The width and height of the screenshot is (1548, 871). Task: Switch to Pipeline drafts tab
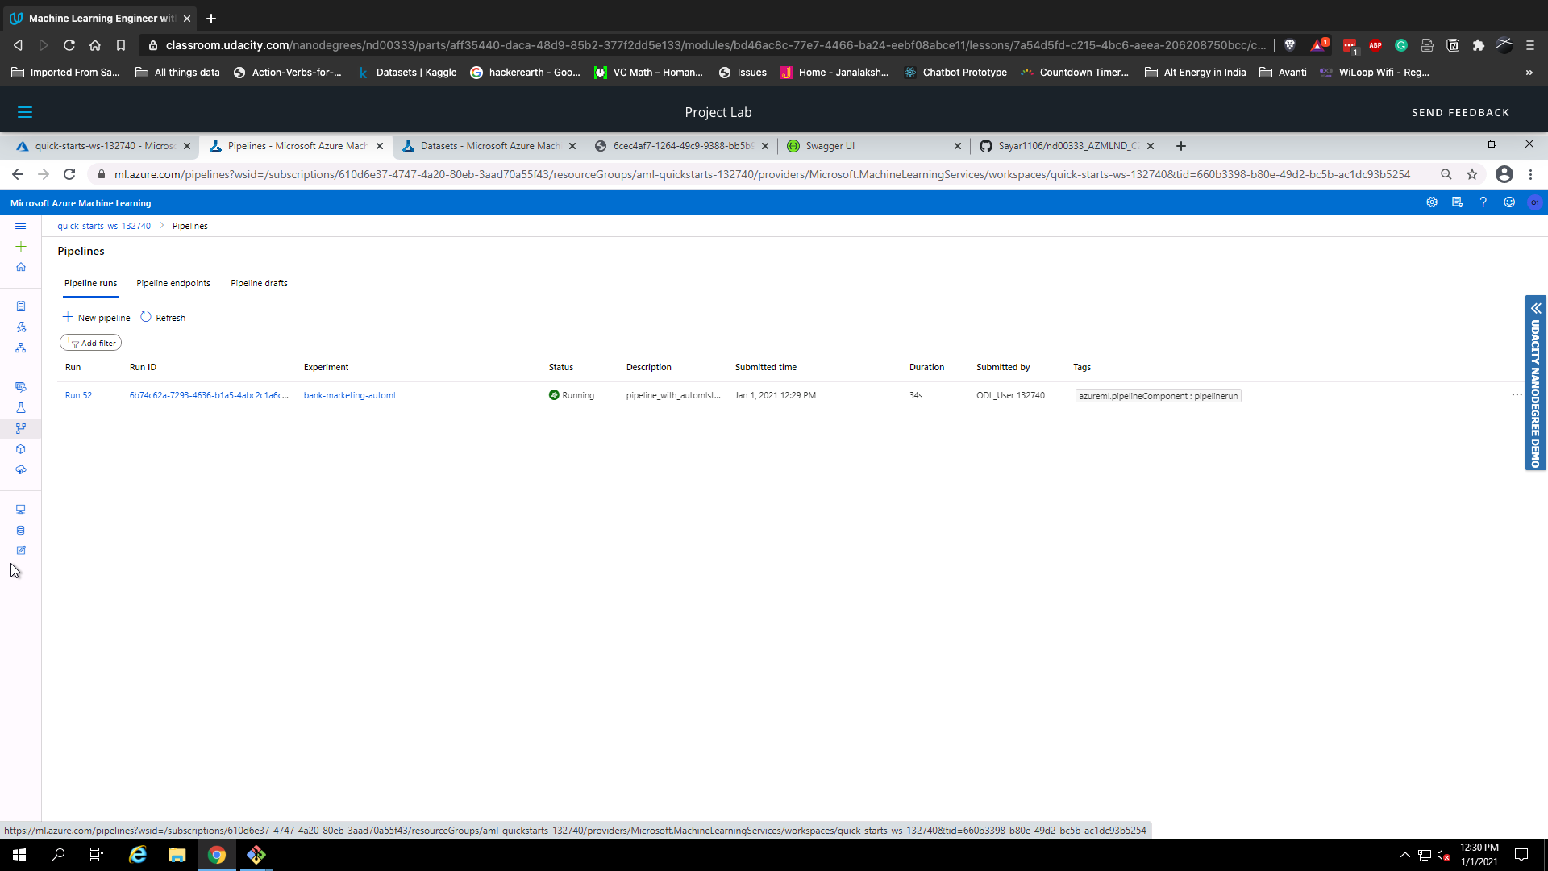click(259, 283)
